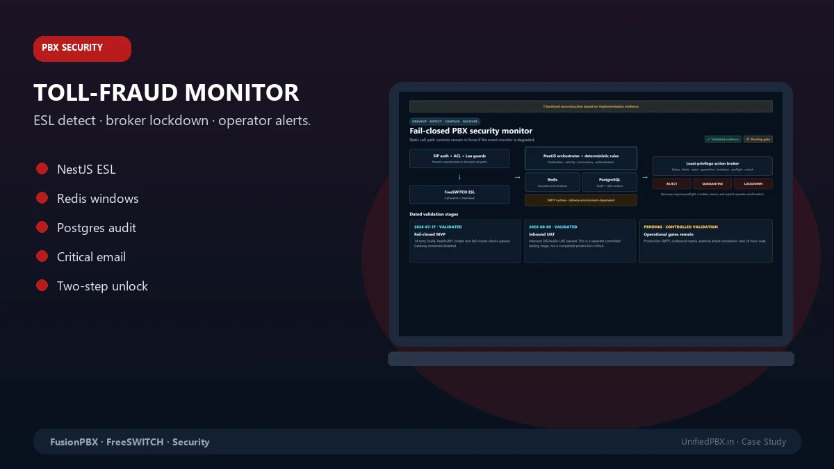Click the recovery requirements note

point(712,194)
